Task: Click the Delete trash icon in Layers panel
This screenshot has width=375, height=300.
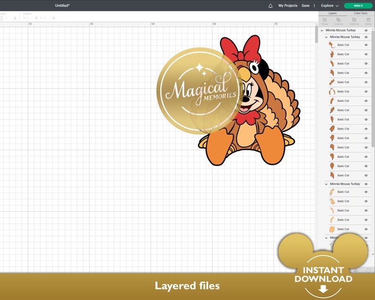Action: 368,21
